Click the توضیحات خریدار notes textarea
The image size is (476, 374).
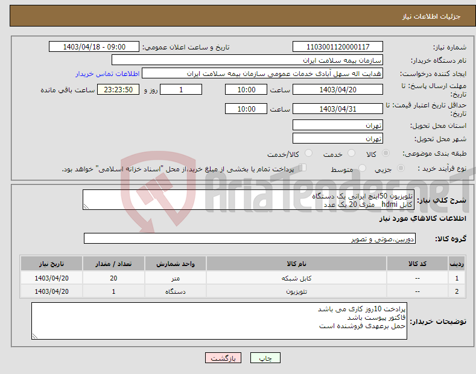[219, 321]
